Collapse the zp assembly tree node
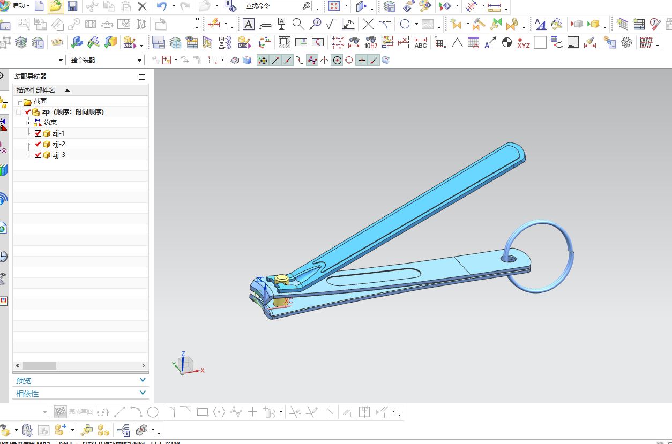Viewport: 672px width, 444px height. (x=19, y=112)
